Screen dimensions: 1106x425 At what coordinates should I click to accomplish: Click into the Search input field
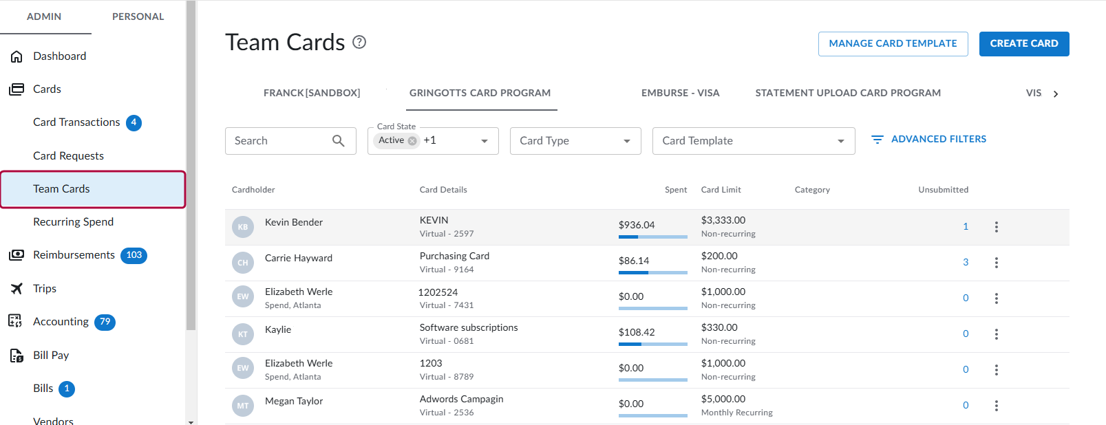tap(279, 141)
